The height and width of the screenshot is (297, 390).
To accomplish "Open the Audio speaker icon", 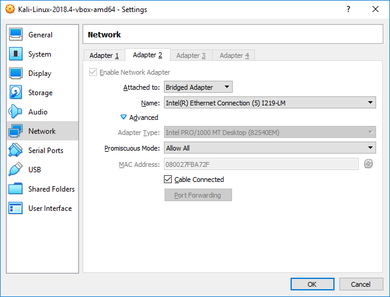I will point(16,112).
